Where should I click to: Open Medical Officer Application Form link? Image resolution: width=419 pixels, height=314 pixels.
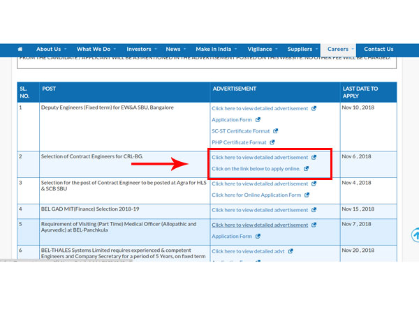coord(232,237)
